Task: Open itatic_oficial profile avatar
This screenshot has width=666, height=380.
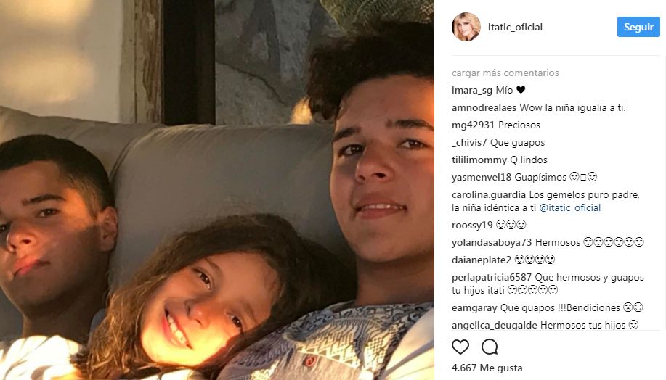Action: pyautogui.click(x=466, y=27)
